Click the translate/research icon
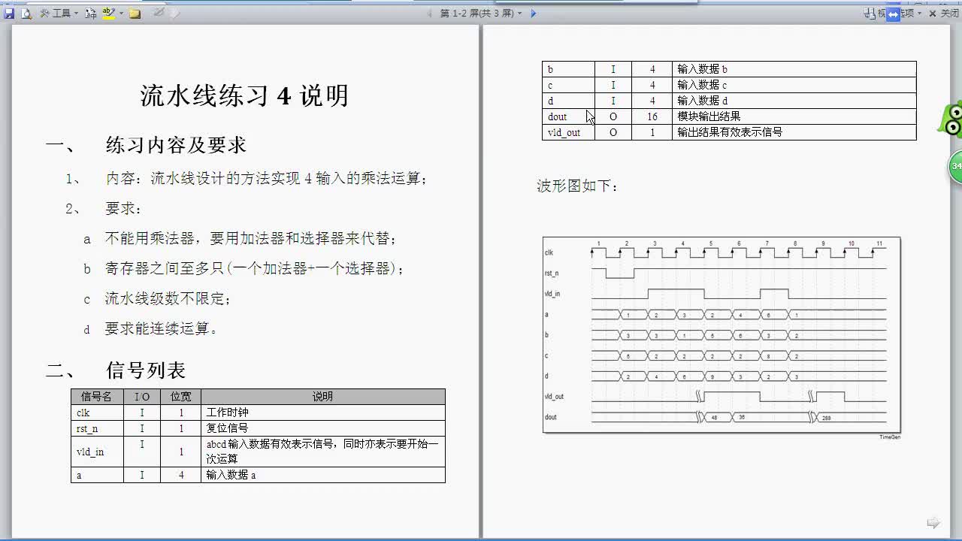The width and height of the screenshot is (962, 541). [x=90, y=14]
